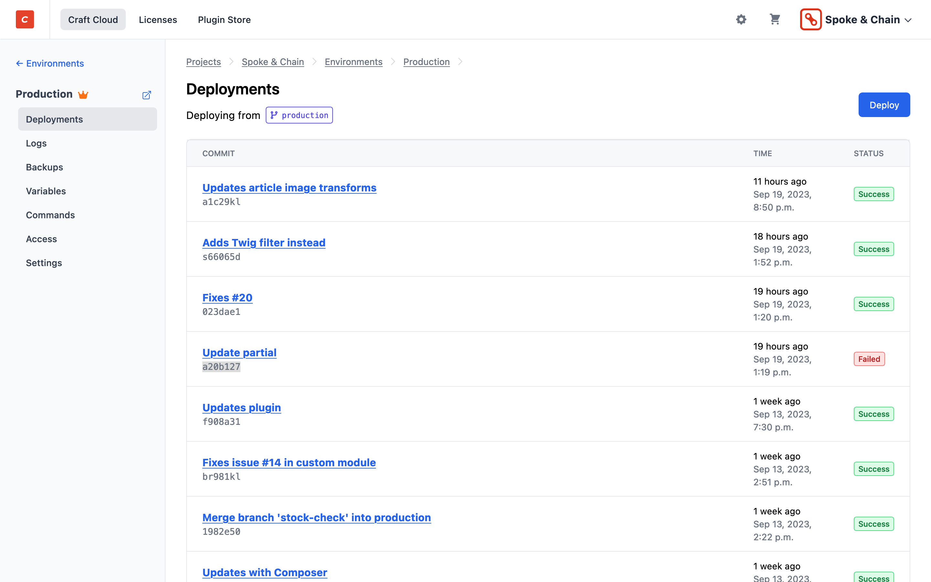Click the production branch badge
Screen dimensions: 931x582
[299, 115]
